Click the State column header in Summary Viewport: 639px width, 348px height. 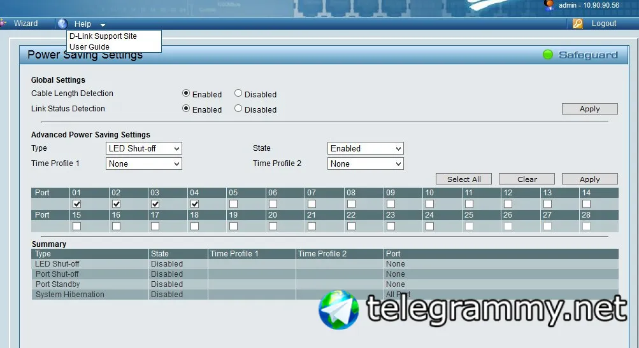pos(178,254)
